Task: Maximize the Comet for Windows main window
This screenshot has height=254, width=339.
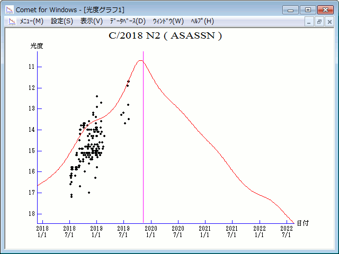Action: [307, 10]
